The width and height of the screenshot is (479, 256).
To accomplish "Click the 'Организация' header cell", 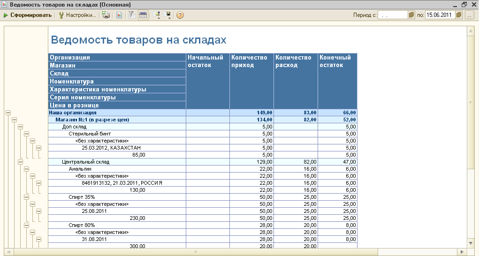I will tap(117, 57).
